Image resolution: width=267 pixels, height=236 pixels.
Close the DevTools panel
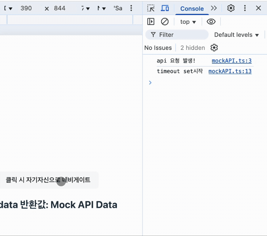tap(258, 8)
